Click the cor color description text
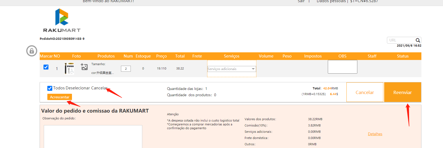Screen dimensions: 443x148 (x=102, y=73)
